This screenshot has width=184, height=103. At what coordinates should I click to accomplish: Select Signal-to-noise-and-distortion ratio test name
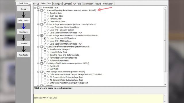64,55
